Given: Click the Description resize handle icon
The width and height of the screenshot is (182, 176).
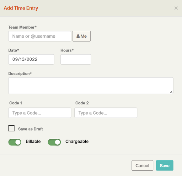Looking at the screenshot, I should point(171,92).
